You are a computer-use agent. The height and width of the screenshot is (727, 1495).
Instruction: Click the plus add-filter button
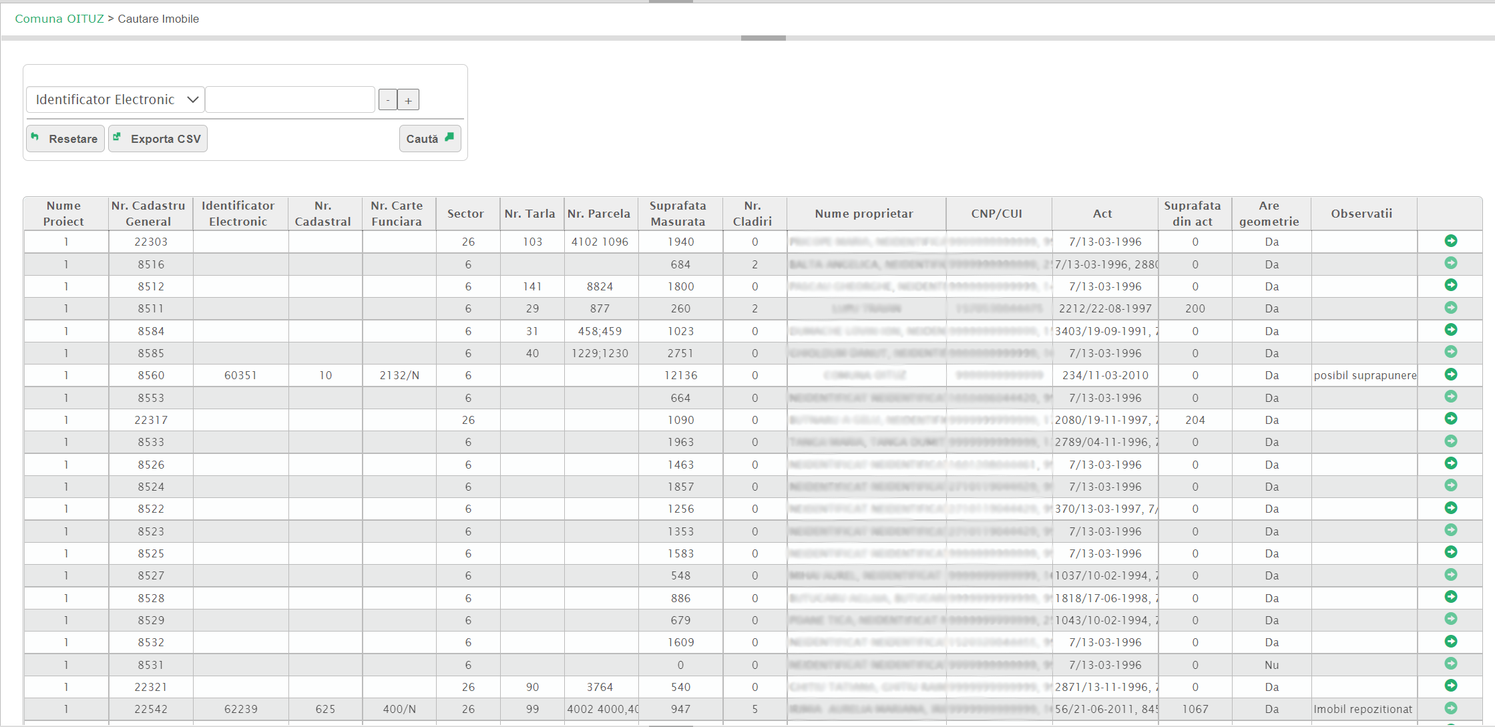(x=408, y=100)
